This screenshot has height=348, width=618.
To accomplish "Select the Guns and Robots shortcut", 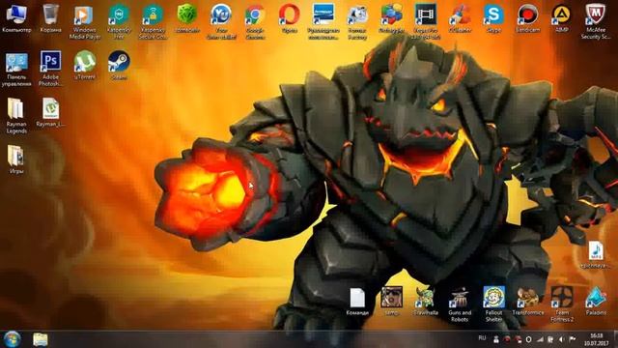I will click(460, 304).
